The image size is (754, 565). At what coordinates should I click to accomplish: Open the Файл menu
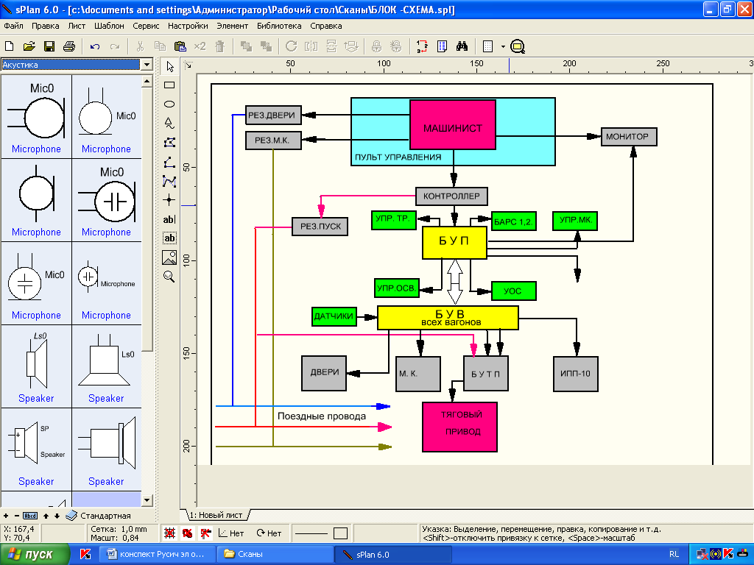13,26
